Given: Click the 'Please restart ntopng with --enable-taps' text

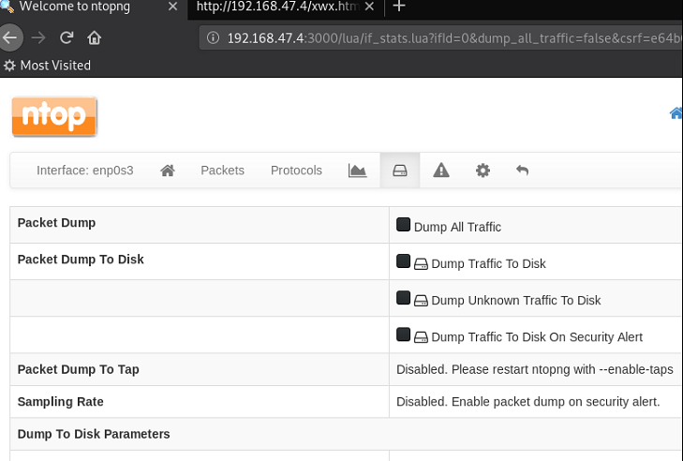Looking at the screenshot, I should [562, 369].
